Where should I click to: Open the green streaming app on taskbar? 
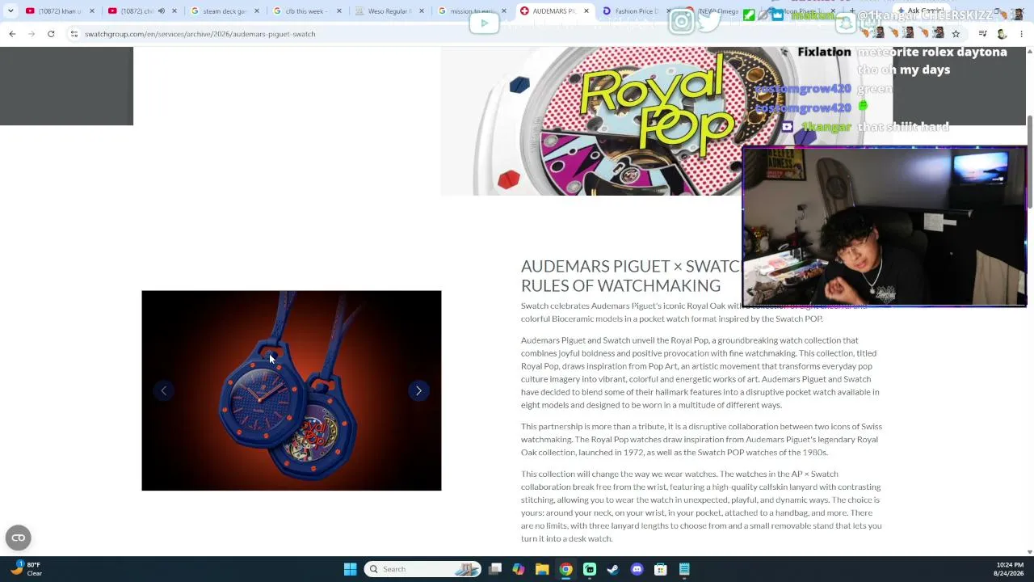pos(590,569)
